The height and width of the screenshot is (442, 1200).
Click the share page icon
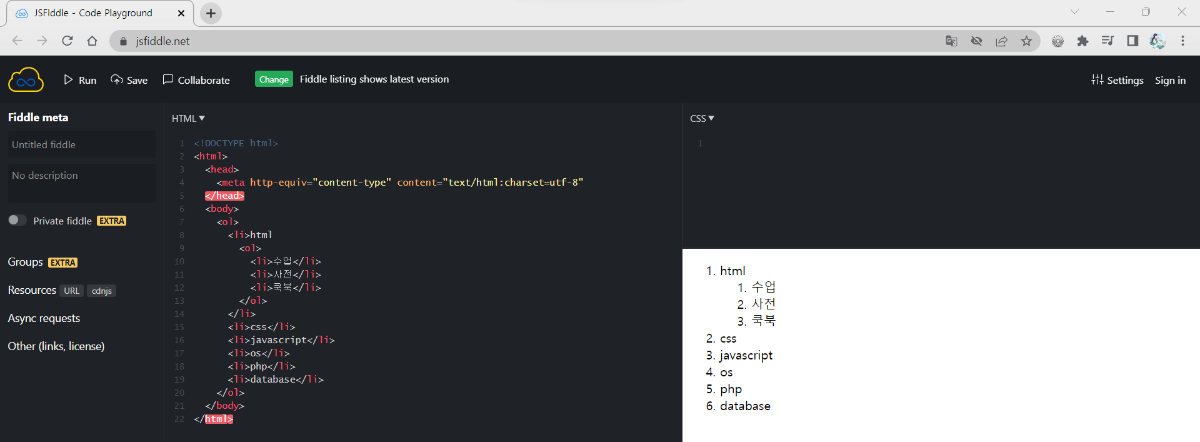[1001, 41]
